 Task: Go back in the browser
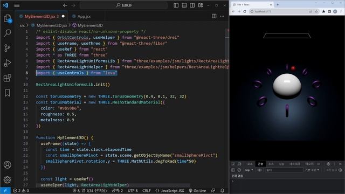(x=233, y=11)
